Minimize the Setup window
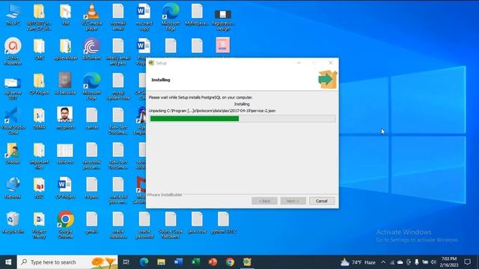This screenshot has height=269, width=479. point(299,63)
